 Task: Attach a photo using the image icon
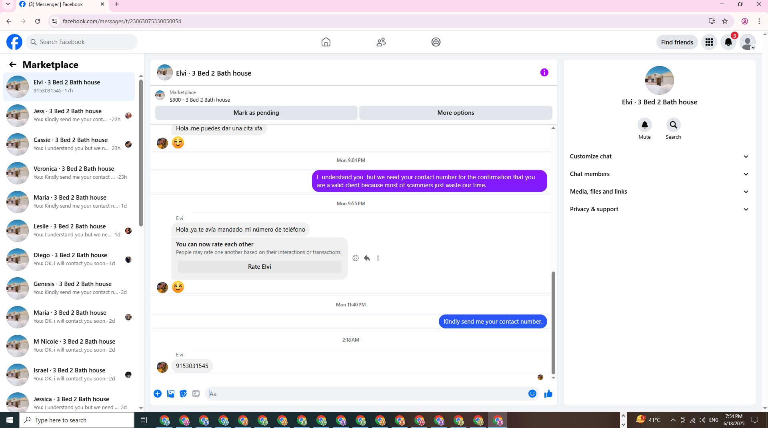(170, 394)
